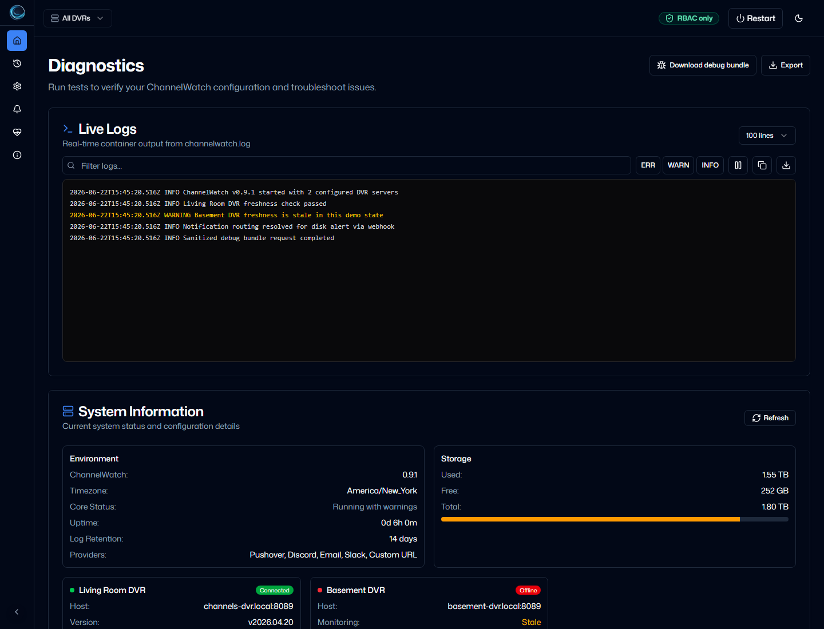824x629 pixels.
Task: Click the Living Room DVR freshness log line
Action: pyautogui.click(x=198, y=204)
